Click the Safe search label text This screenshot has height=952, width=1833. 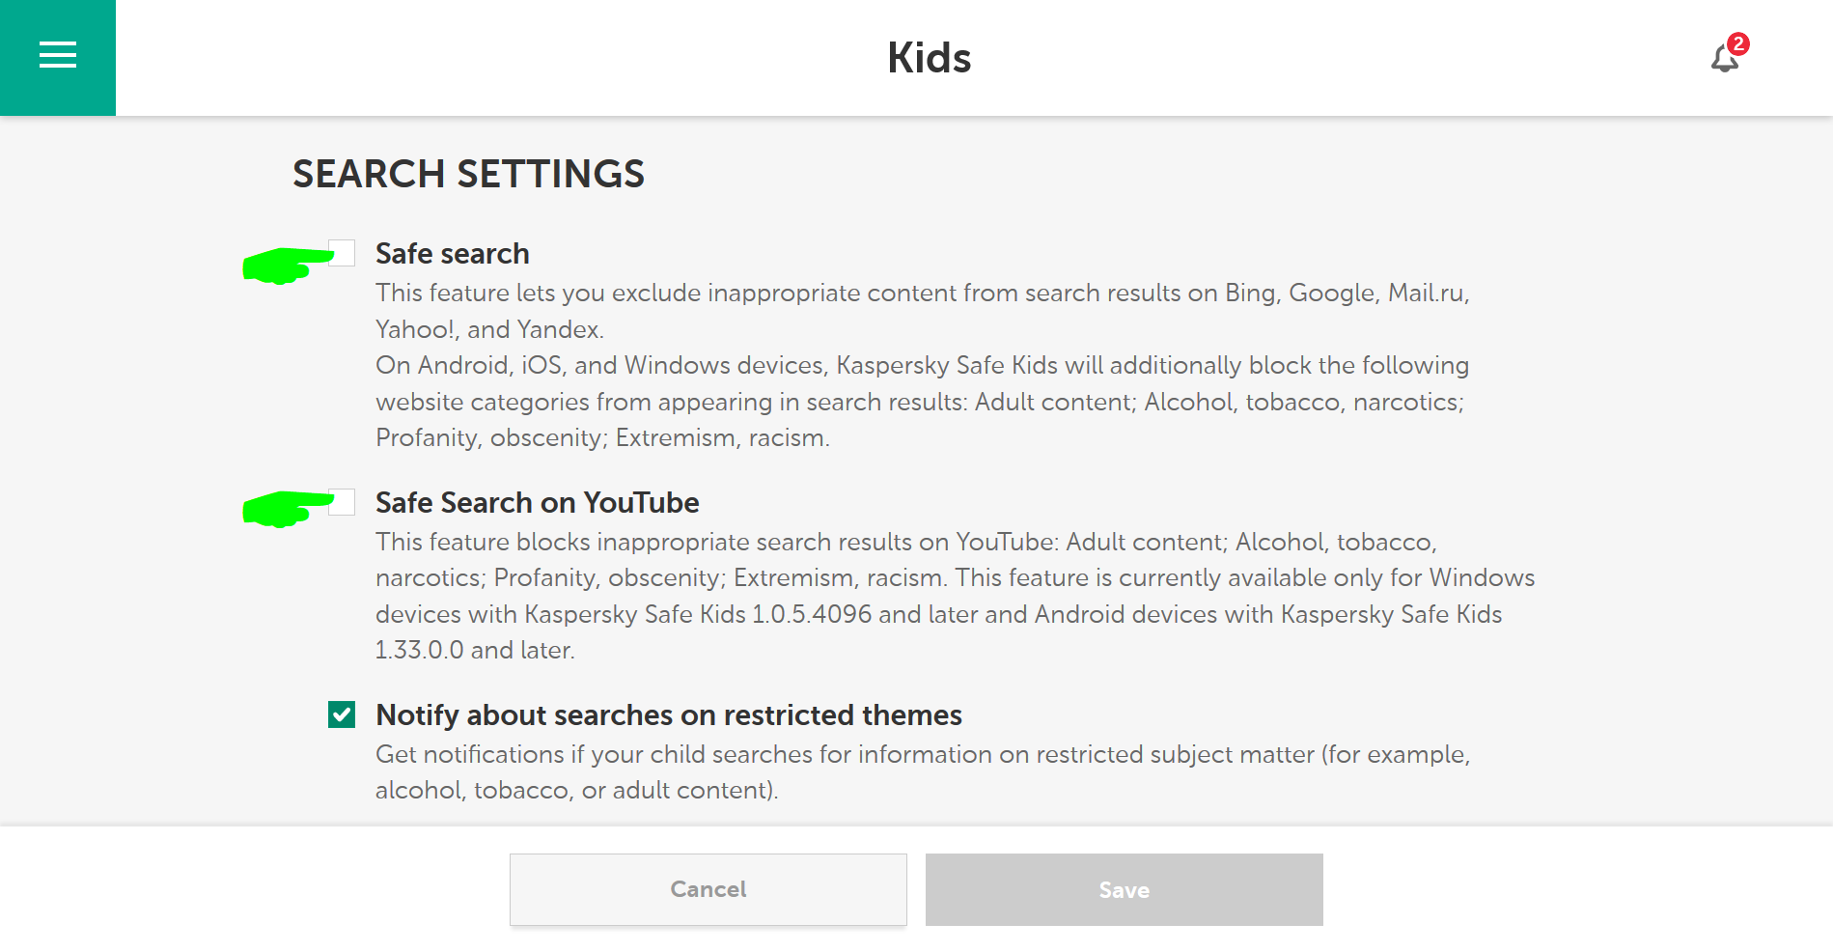(x=453, y=254)
